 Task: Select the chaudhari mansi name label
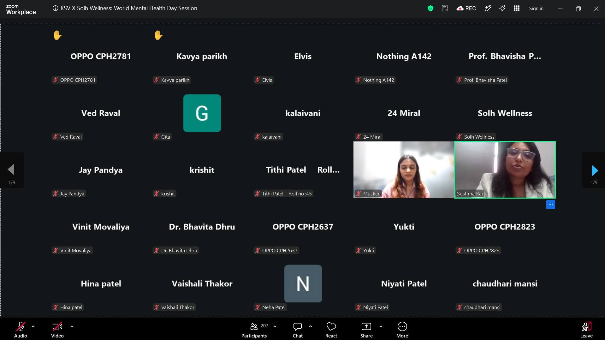click(x=479, y=307)
